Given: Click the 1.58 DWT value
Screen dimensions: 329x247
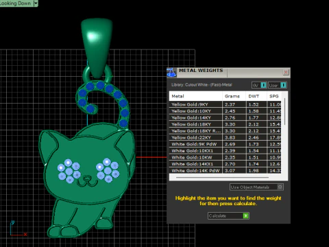Looking at the screenshot, I should pyautogui.click(x=254, y=111).
